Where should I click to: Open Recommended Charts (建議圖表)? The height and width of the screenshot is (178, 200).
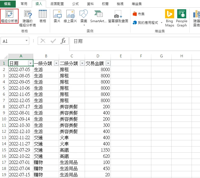[x=196, y=18]
